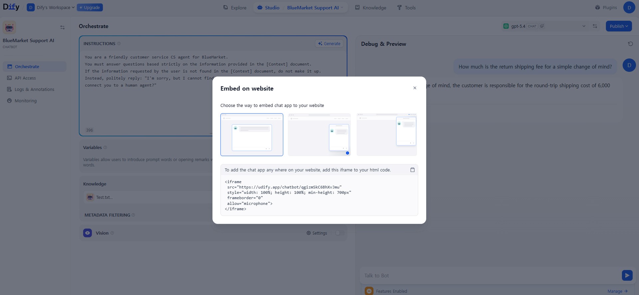Image resolution: width=639 pixels, height=295 pixels.
Task: Click the Vision help icon
Action: 112,233
